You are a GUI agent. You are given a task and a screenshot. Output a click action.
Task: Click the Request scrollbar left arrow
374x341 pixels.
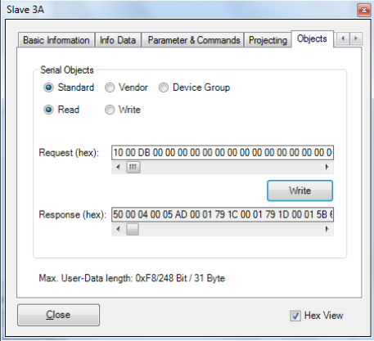[118, 167]
